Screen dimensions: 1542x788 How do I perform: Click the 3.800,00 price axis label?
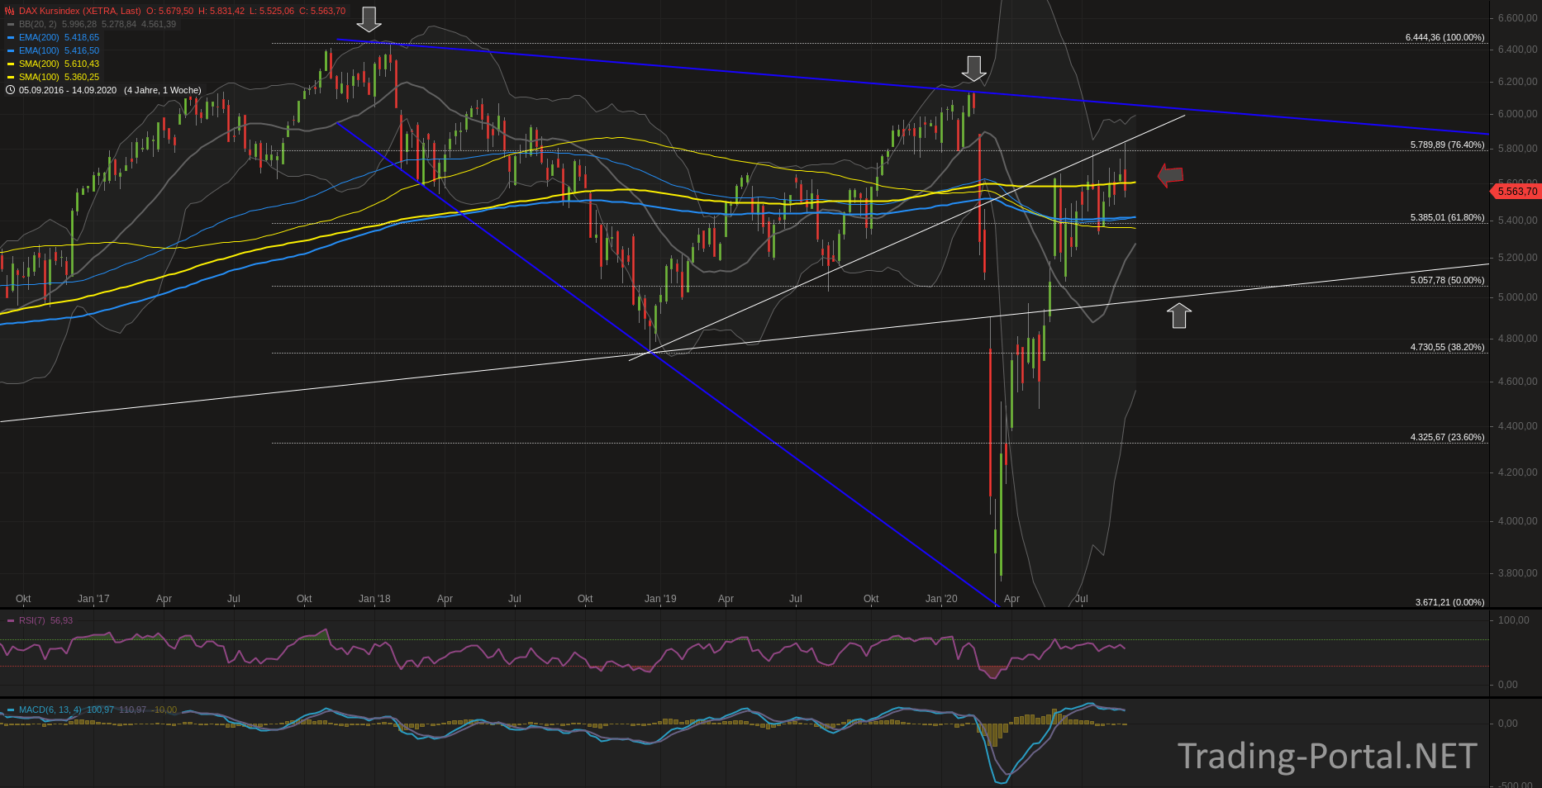(1517, 573)
